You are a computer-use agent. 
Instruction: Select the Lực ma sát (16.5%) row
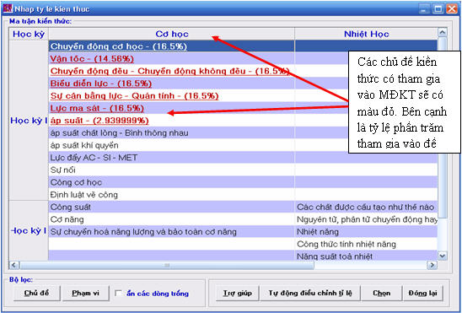(x=171, y=108)
